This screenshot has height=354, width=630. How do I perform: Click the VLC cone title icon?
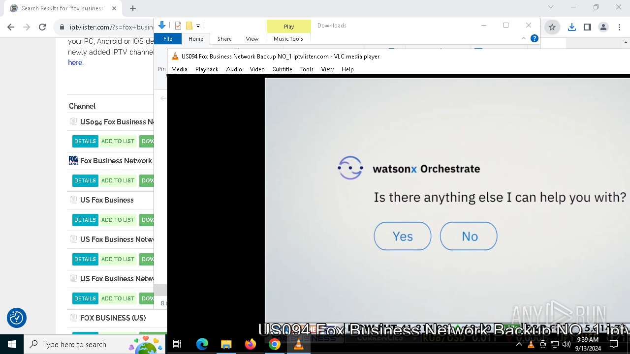pyautogui.click(x=175, y=57)
